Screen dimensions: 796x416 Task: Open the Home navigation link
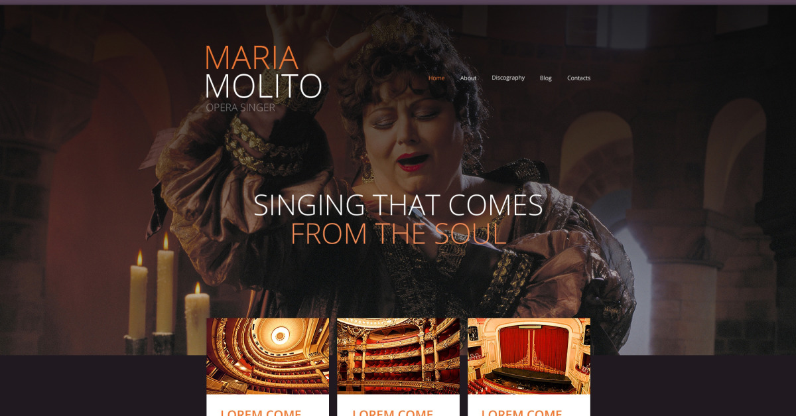click(436, 78)
